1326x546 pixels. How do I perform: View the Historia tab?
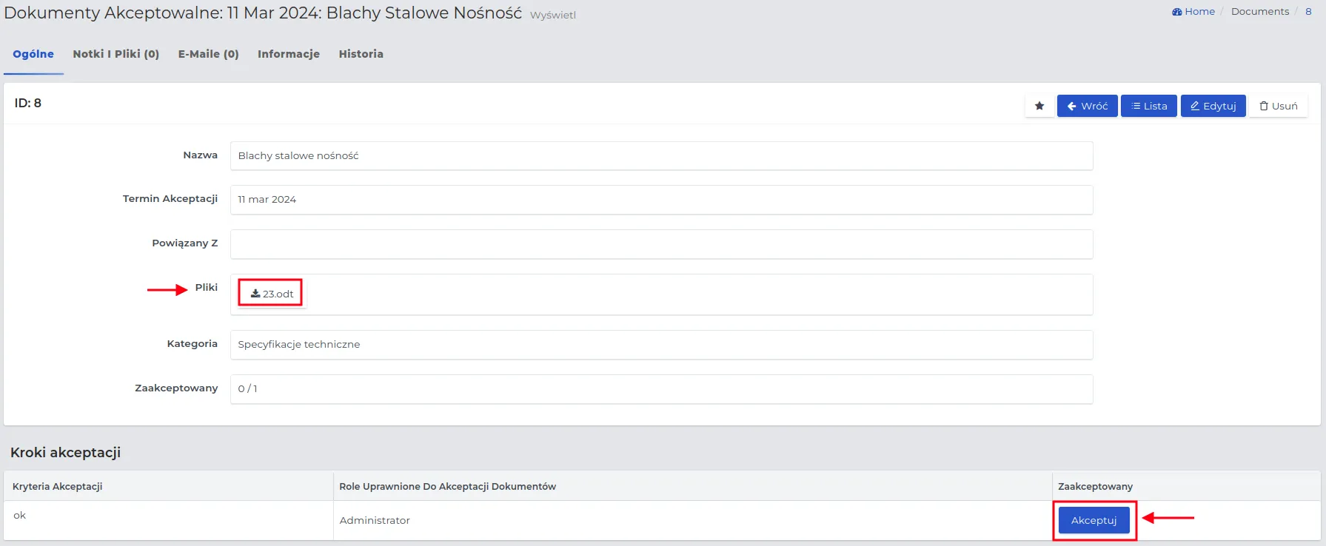click(x=361, y=54)
